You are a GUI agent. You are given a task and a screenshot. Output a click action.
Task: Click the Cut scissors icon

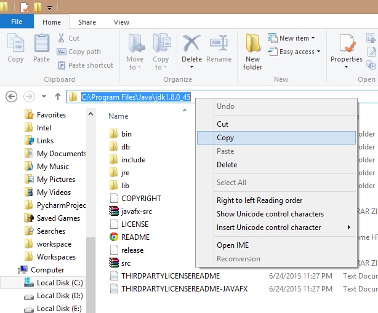point(61,38)
